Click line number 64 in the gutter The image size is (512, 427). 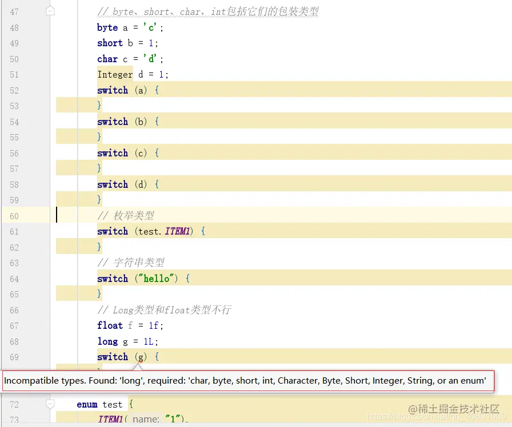(14, 279)
